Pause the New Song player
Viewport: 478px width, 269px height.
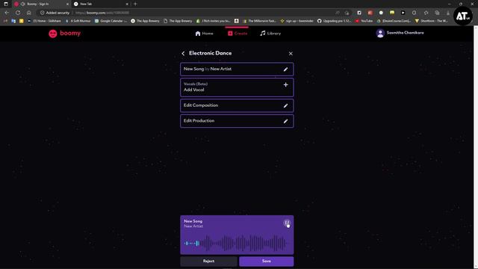pos(287,223)
